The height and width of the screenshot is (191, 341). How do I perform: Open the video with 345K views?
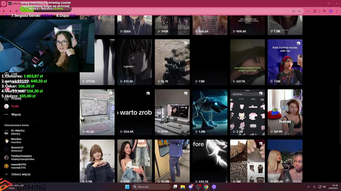(x=172, y=25)
